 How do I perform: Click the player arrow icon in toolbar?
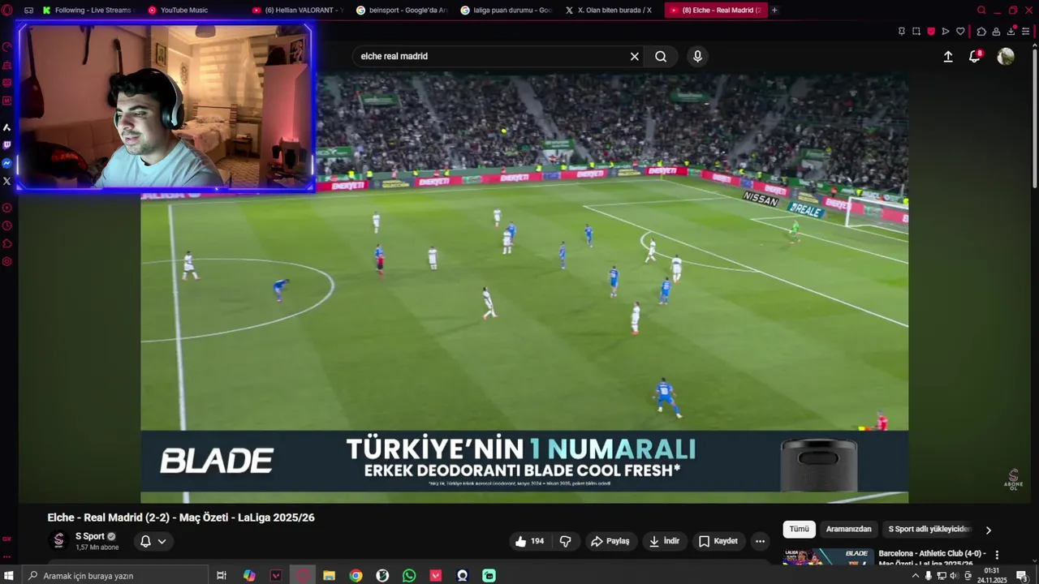[946, 32]
